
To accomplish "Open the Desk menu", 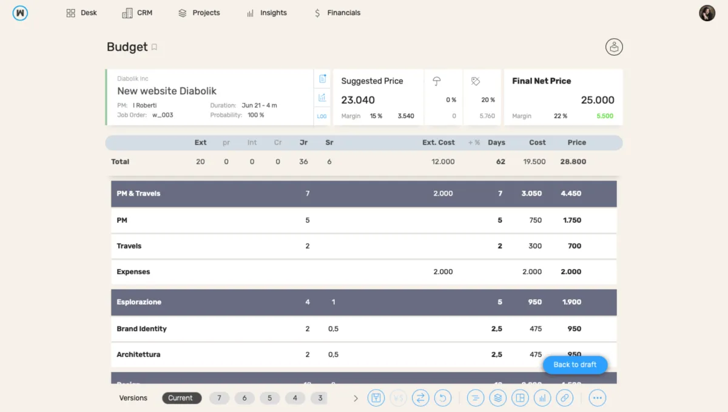I will click(81, 13).
